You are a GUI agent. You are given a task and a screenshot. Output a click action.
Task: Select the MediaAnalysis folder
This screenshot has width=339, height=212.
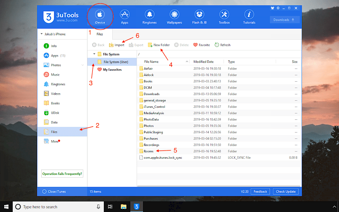pyautogui.click(x=219, y=113)
